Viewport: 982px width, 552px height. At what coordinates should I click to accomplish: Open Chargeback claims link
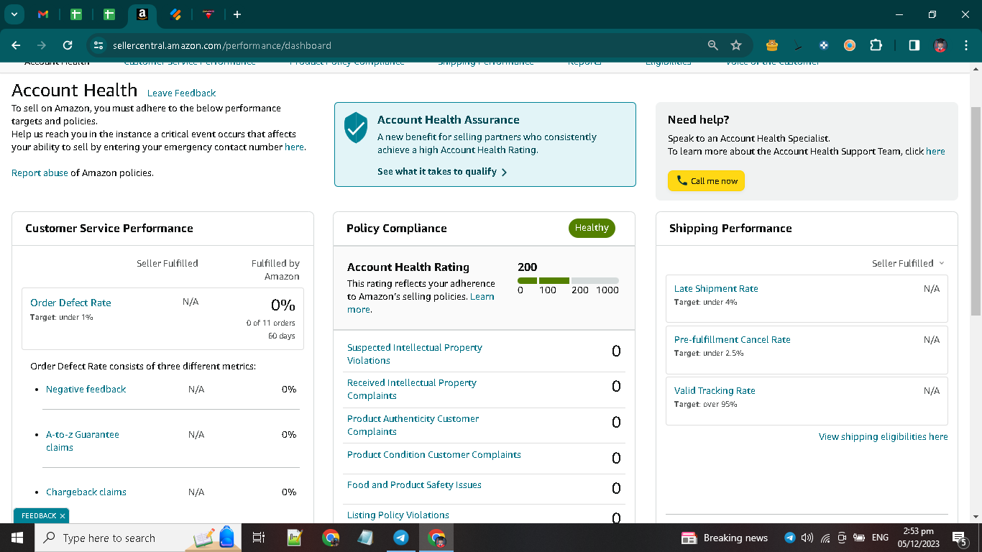click(86, 492)
